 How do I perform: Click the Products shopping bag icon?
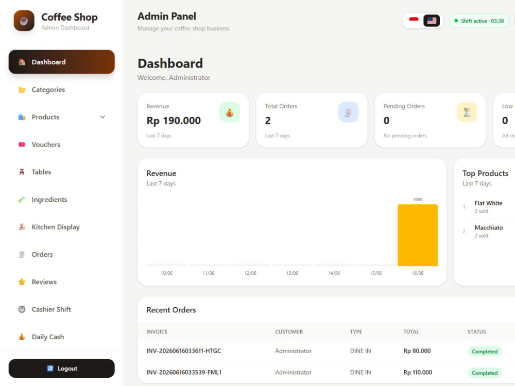point(22,117)
